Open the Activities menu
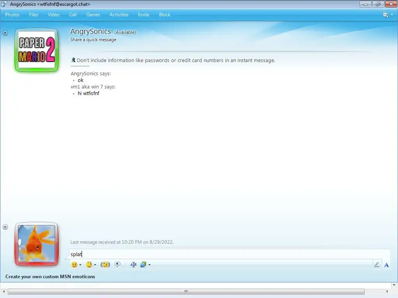This screenshot has width=398, height=298. click(x=119, y=15)
